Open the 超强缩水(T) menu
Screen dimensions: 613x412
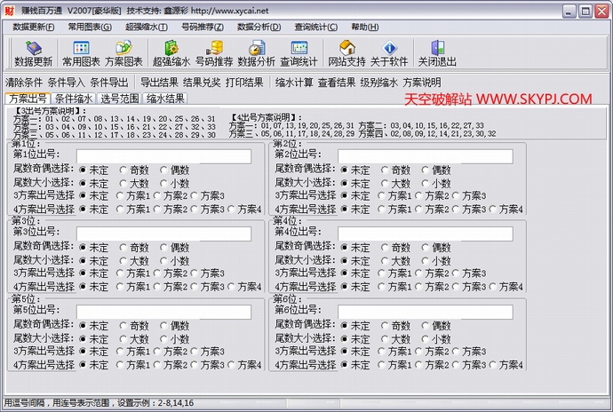pyautogui.click(x=146, y=27)
